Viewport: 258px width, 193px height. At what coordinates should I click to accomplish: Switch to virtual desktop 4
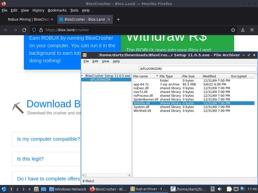pos(29,189)
